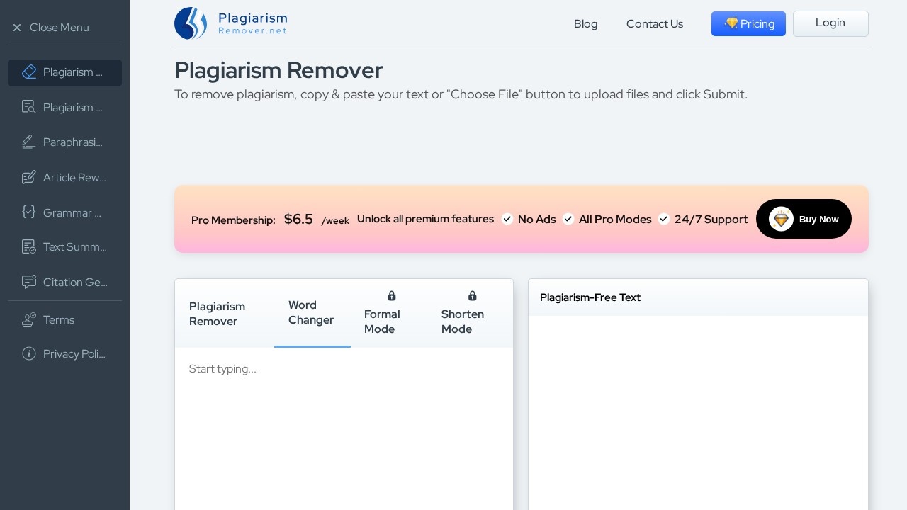Click the lock icon above Shorten Mode
The image size is (907, 510).
pyautogui.click(x=473, y=296)
